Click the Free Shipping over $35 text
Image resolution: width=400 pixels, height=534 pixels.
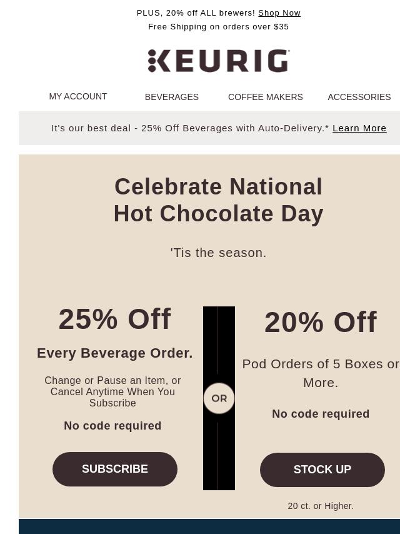[218, 26]
